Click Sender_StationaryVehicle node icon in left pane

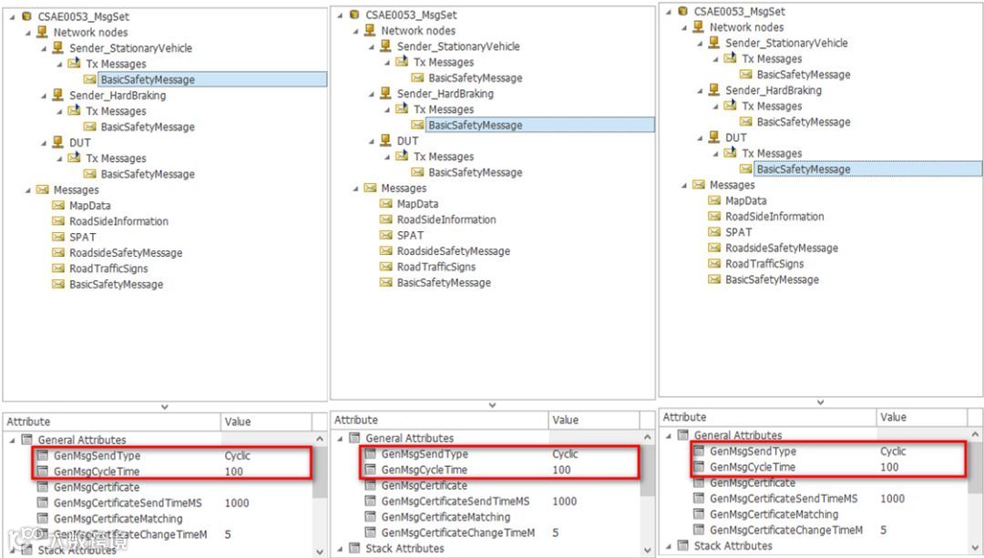pyautogui.click(x=57, y=47)
